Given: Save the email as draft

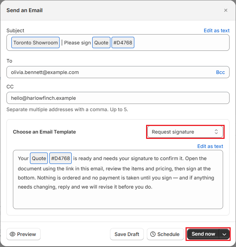Looking at the screenshot, I should (x=127, y=234).
